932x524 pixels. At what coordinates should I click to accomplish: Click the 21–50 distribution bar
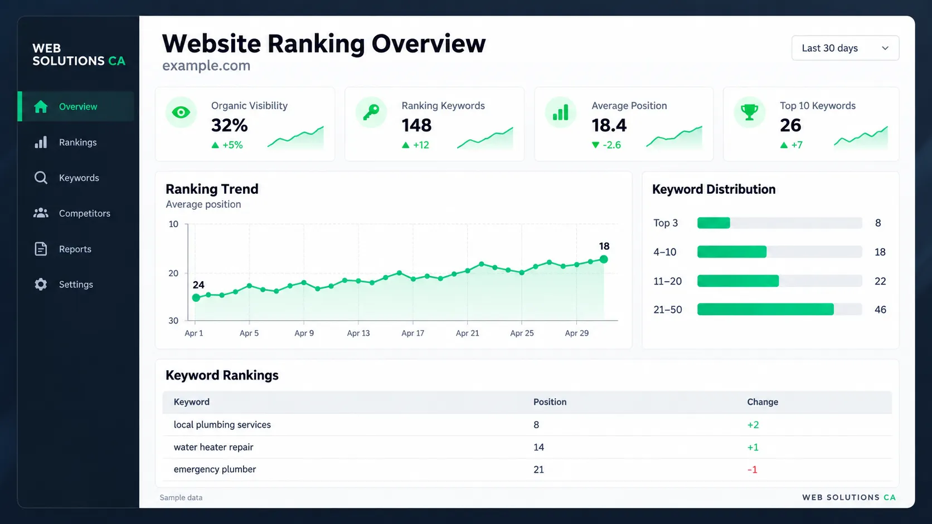tap(780, 310)
